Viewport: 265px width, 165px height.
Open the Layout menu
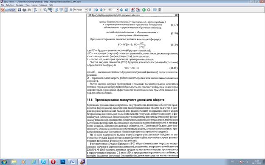tap(34, 5)
